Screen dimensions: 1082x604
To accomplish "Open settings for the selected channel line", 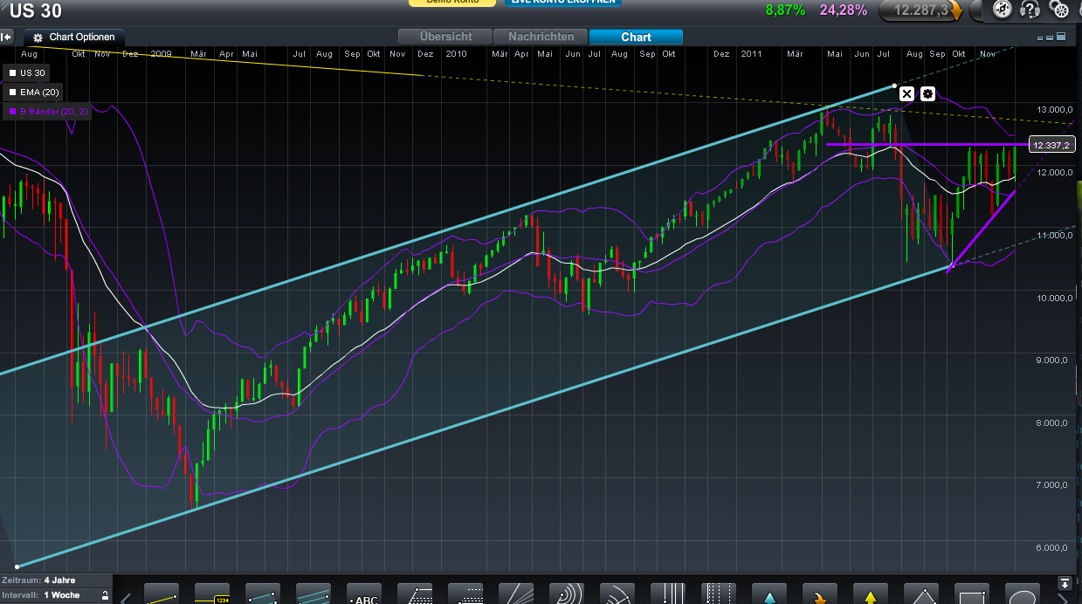I will 927,93.
